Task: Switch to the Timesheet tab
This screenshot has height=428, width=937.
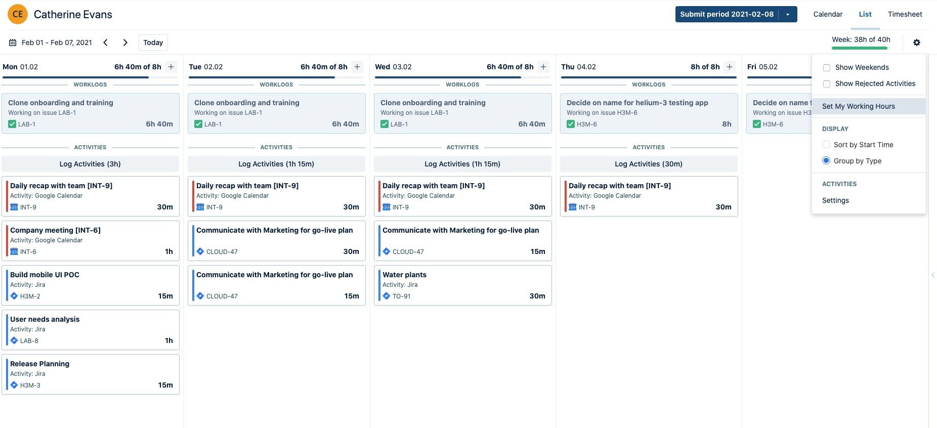Action: click(x=905, y=14)
